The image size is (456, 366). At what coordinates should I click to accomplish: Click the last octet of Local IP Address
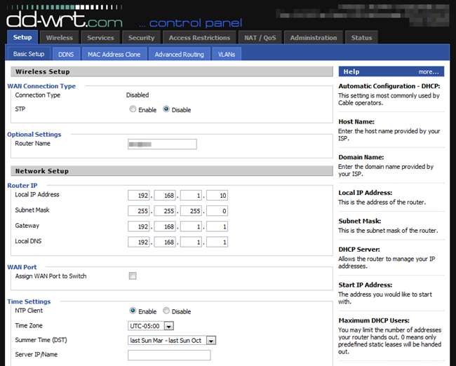pos(217,195)
